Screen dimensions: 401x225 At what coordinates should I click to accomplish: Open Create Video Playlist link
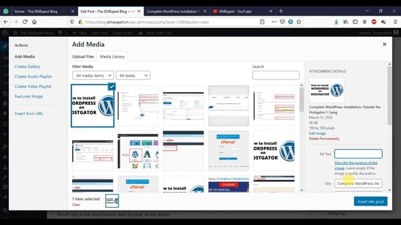(x=33, y=86)
